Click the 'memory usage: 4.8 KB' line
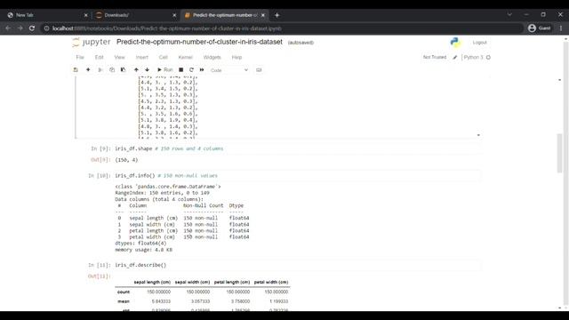This screenshot has width=569, height=320. (x=144, y=250)
